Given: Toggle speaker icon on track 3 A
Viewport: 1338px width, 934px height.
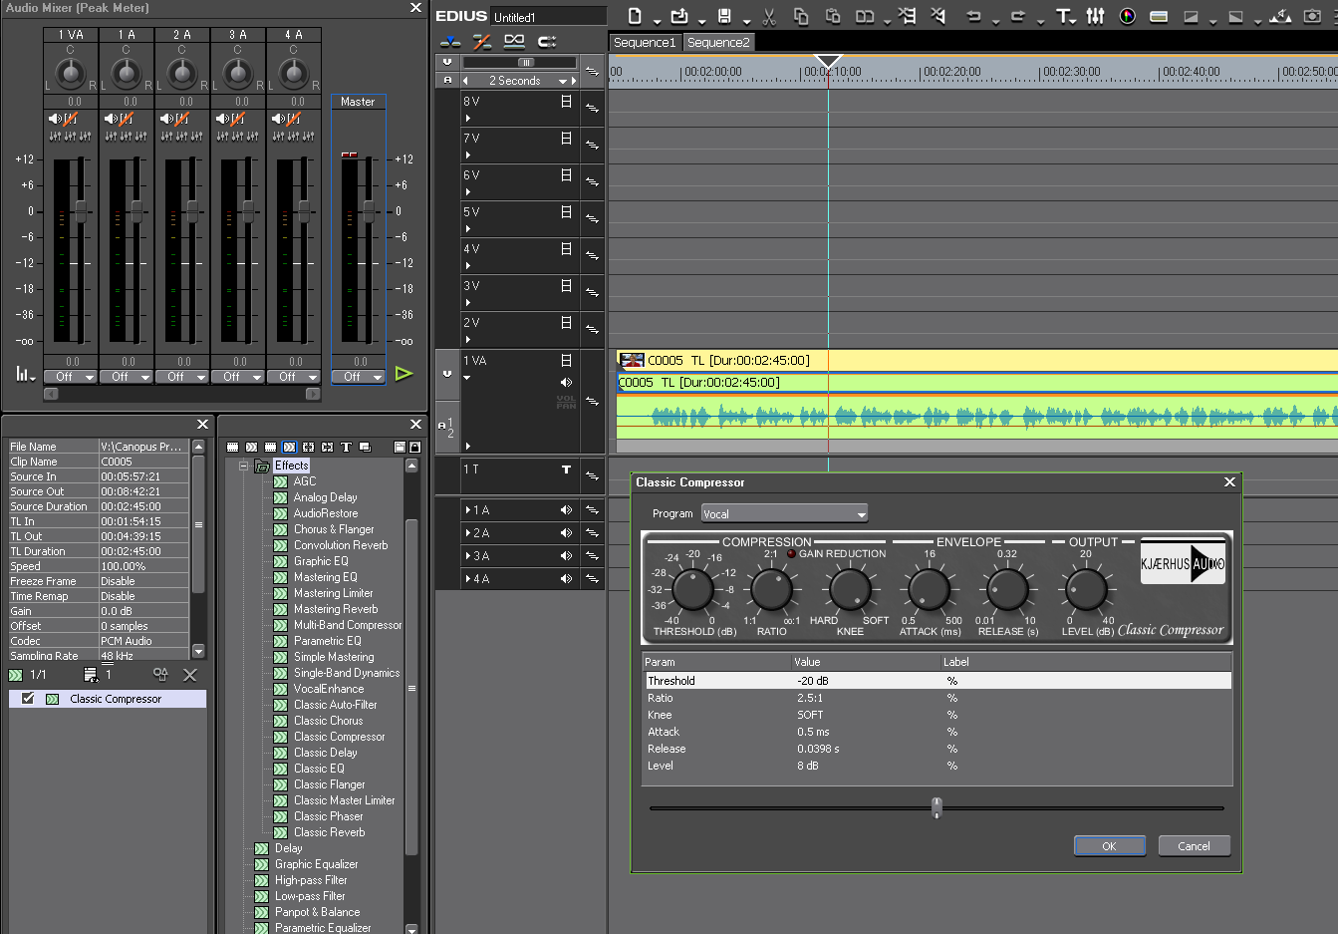Looking at the screenshot, I should [566, 556].
